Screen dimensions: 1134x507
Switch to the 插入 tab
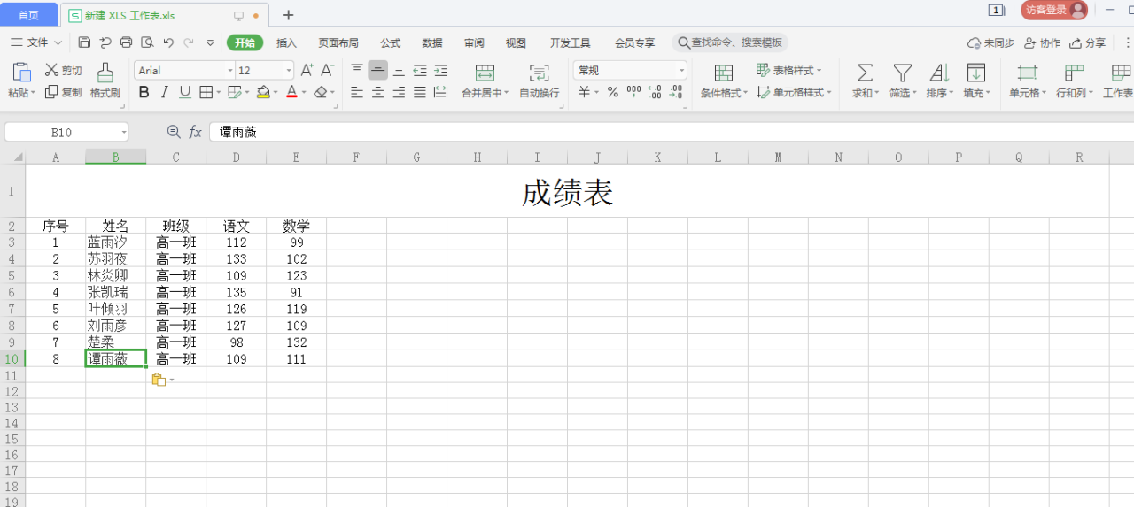click(286, 42)
